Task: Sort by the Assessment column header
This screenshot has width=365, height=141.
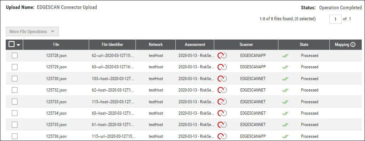Action: [195, 45]
